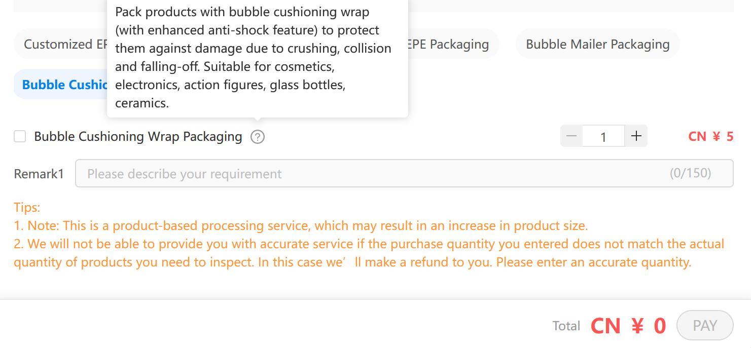The width and height of the screenshot is (751, 348).
Task: Click the Remark1 requirement input field
Action: pyautogui.click(x=404, y=173)
